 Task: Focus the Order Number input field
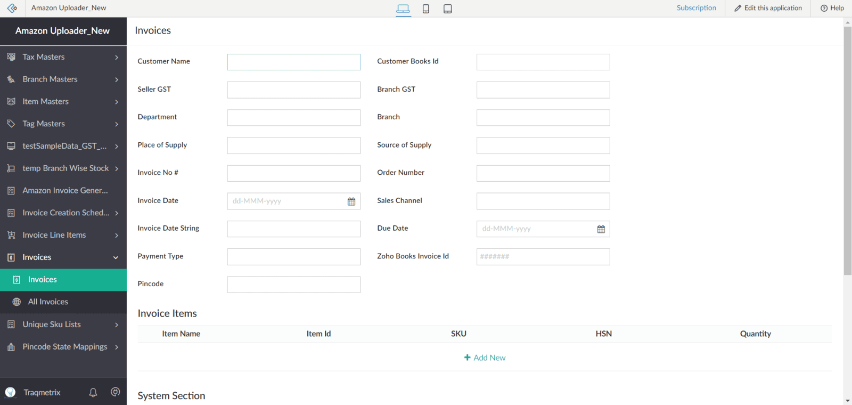click(x=543, y=173)
